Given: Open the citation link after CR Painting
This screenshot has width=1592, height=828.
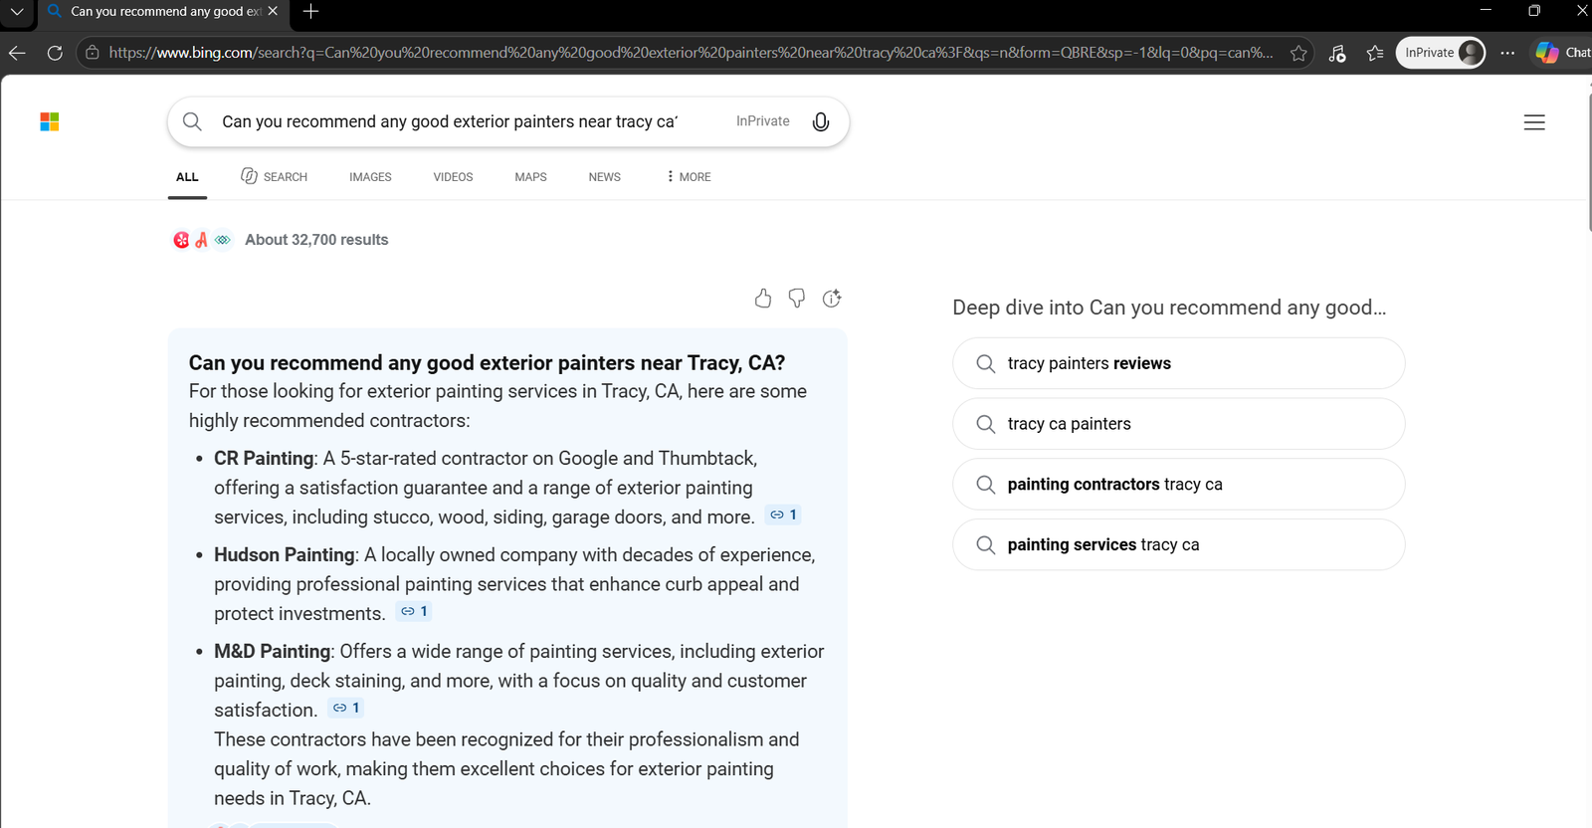Looking at the screenshot, I should point(783,515).
